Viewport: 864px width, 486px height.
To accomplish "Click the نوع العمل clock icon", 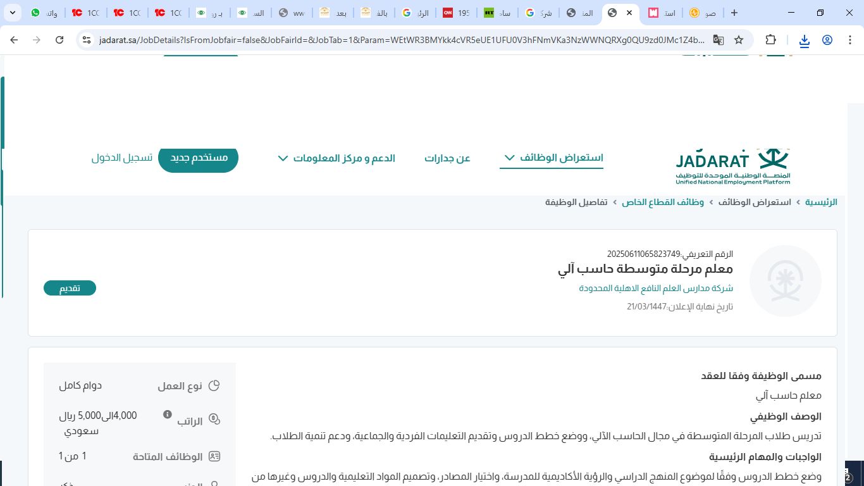I will point(214,386).
